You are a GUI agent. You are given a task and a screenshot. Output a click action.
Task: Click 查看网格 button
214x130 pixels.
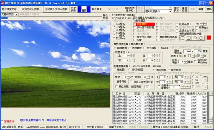tap(122, 82)
